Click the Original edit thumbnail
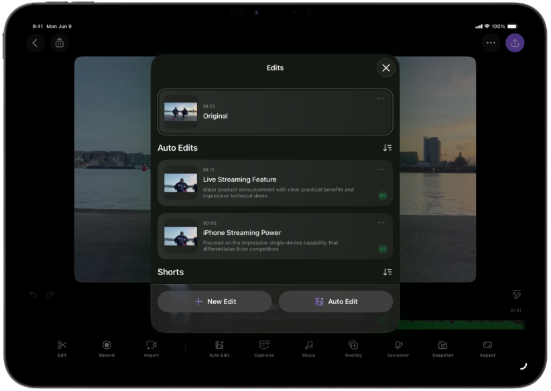Viewport: 551px width, 391px height. point(180,112)
